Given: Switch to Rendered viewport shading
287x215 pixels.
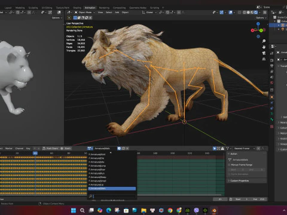Looking at the screenshot, I should [x=256, y=13].
